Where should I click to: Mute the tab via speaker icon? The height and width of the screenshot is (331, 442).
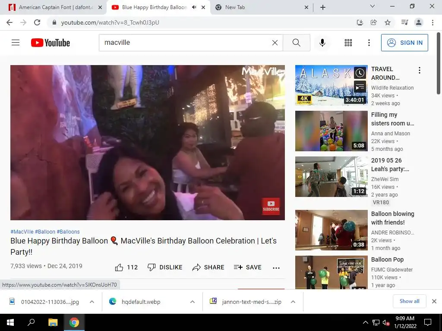(x=194, y=7)
